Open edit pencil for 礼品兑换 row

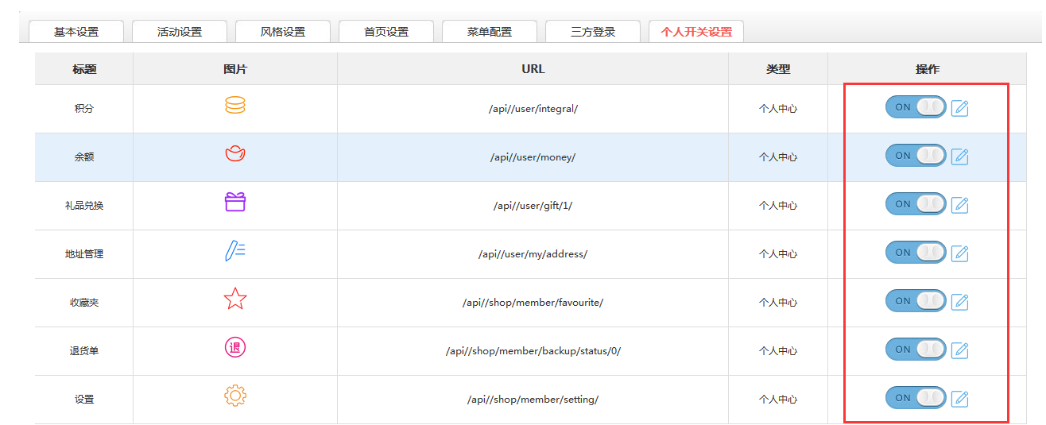point(959,205)
